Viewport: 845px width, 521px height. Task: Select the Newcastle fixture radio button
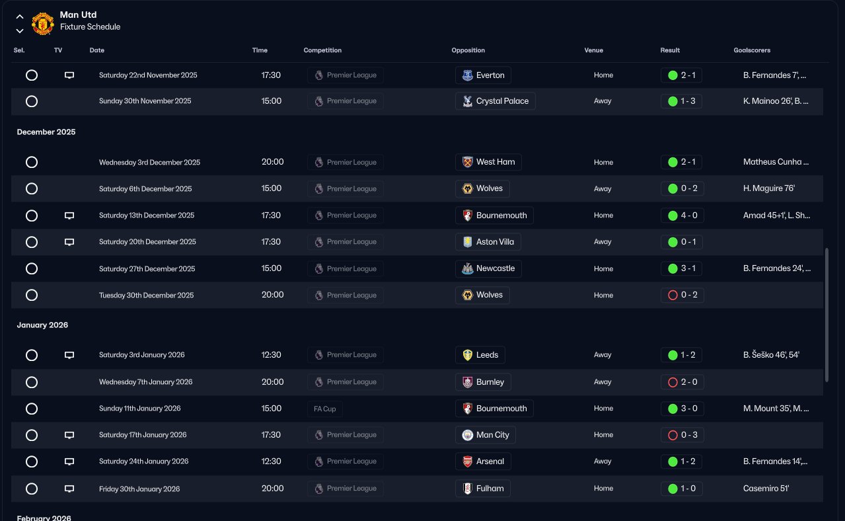click(x=32, y=268)
